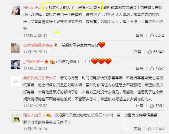Click the badge icon after 陌上人如玉_
This screenshot has width=169, height=134.
(x=48, y=115)
